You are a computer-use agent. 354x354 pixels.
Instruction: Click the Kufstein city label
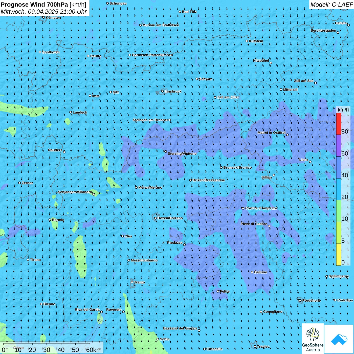(x=256, y=41)
